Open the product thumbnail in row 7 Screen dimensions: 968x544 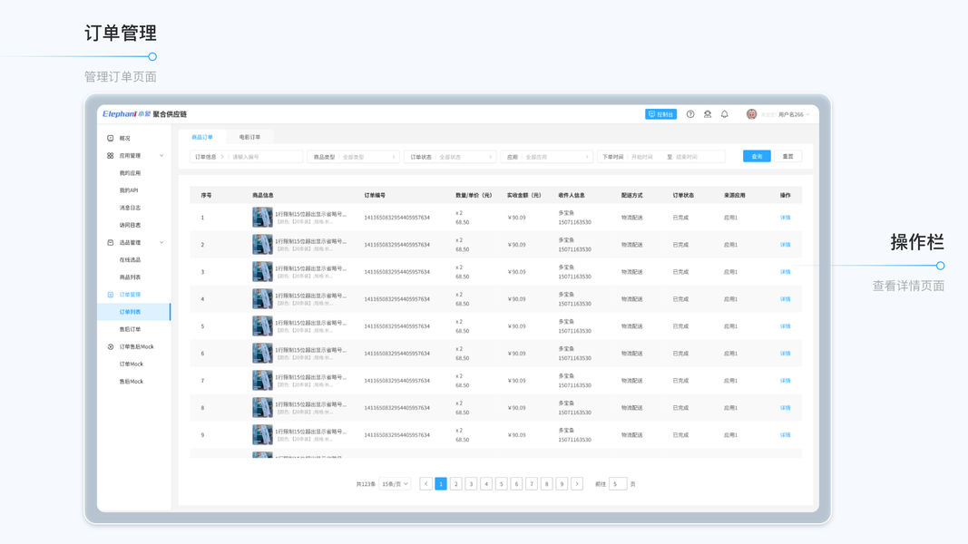(262, 380)
